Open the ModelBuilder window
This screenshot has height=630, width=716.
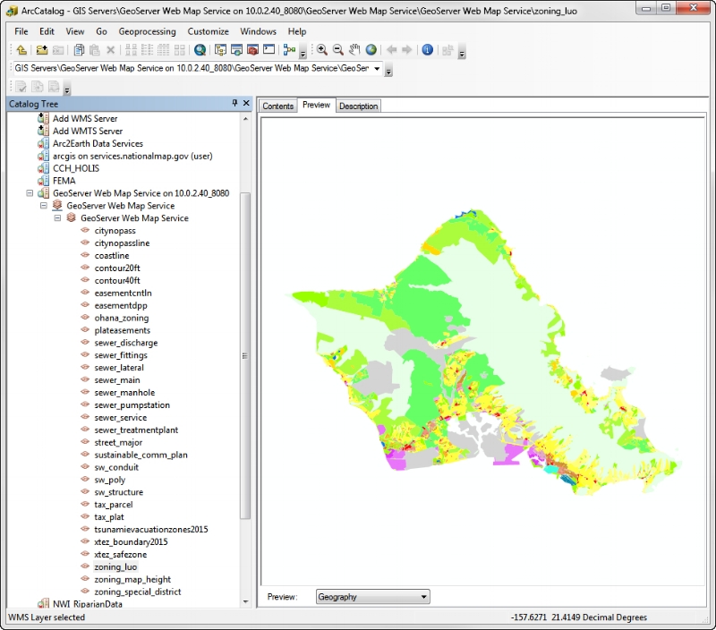point(289,50)
